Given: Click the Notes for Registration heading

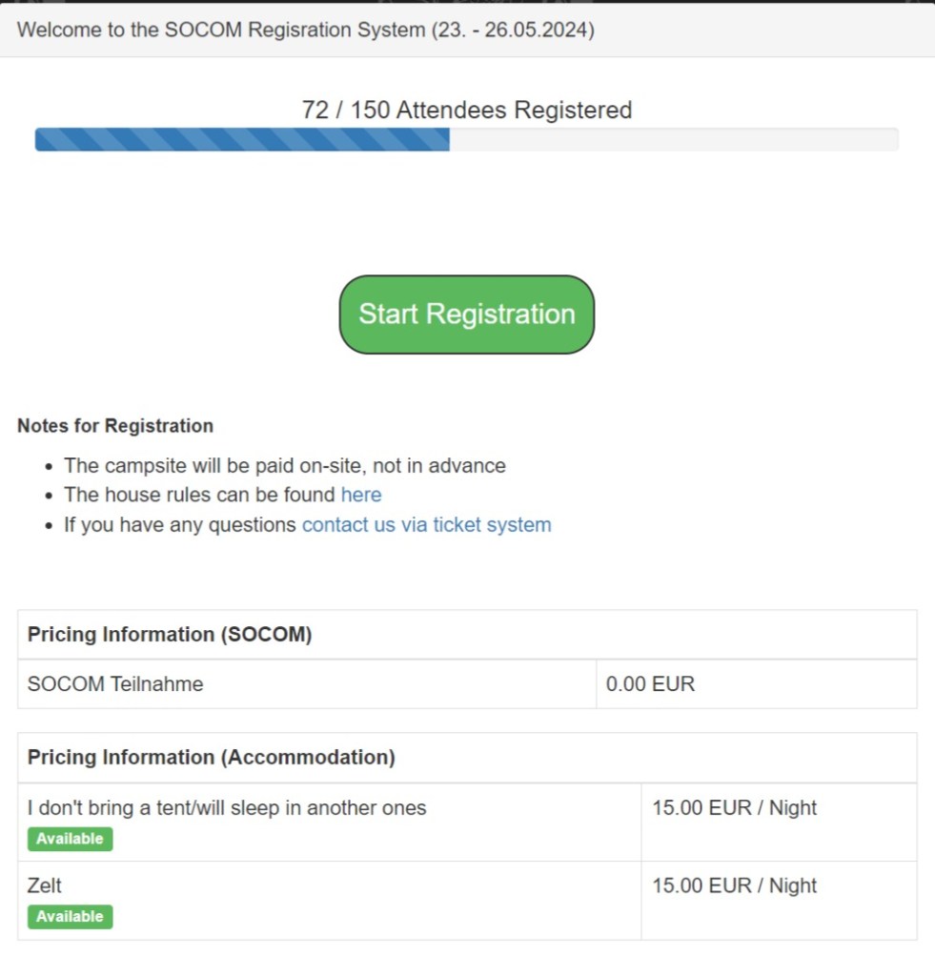Looking at the screenshot, I should (115, 426).
